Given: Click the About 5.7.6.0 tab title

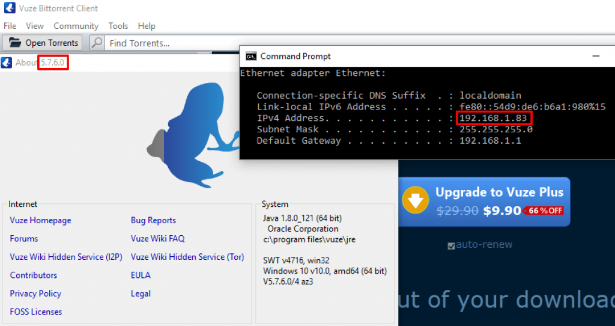Looking at the screenshot, I should point(40,63).
